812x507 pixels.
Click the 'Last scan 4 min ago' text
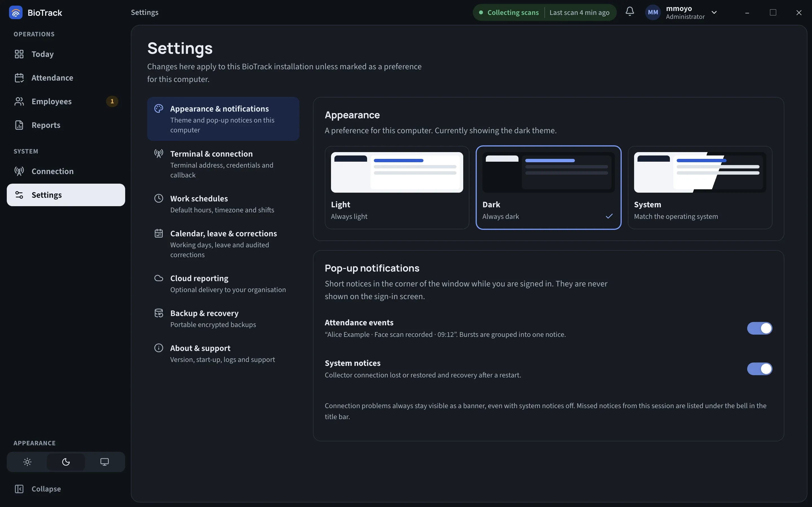click(x=579, y=12)
